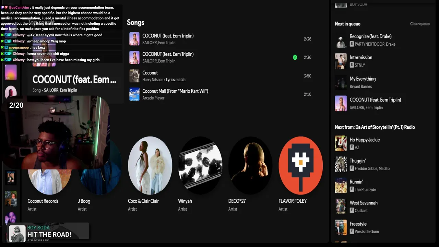The width and height of the screenshot is (439, 247).
Task: Click J Boog artist name
Action: [x=84, y=201]
